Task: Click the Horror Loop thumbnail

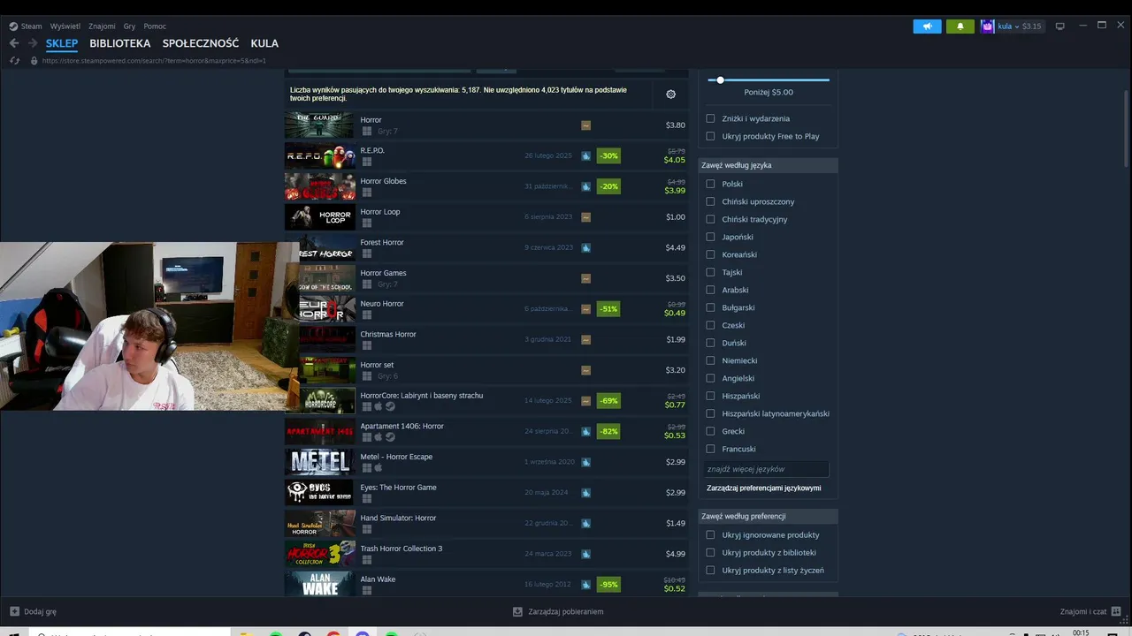Action: click(x=320, y=216)
